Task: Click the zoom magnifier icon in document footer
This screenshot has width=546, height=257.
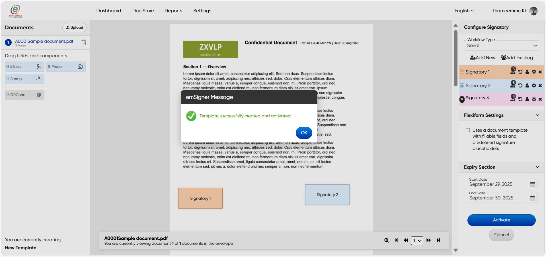Action: tap(386, 240)
